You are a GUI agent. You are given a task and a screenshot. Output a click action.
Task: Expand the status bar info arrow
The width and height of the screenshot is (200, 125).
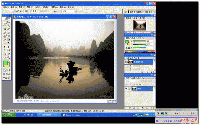[43, 111]
